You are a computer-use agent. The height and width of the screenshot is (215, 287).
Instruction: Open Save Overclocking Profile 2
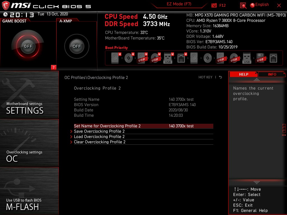click(143, 131)
